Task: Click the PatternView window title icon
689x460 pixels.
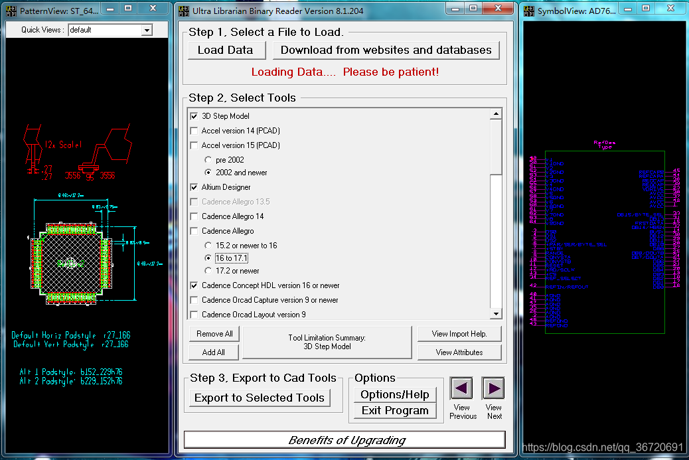Action: [11, 11]
